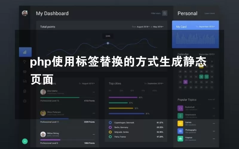Open more options for Basketball topic
The width and height of the screenshot is (239, 149).
214,108
